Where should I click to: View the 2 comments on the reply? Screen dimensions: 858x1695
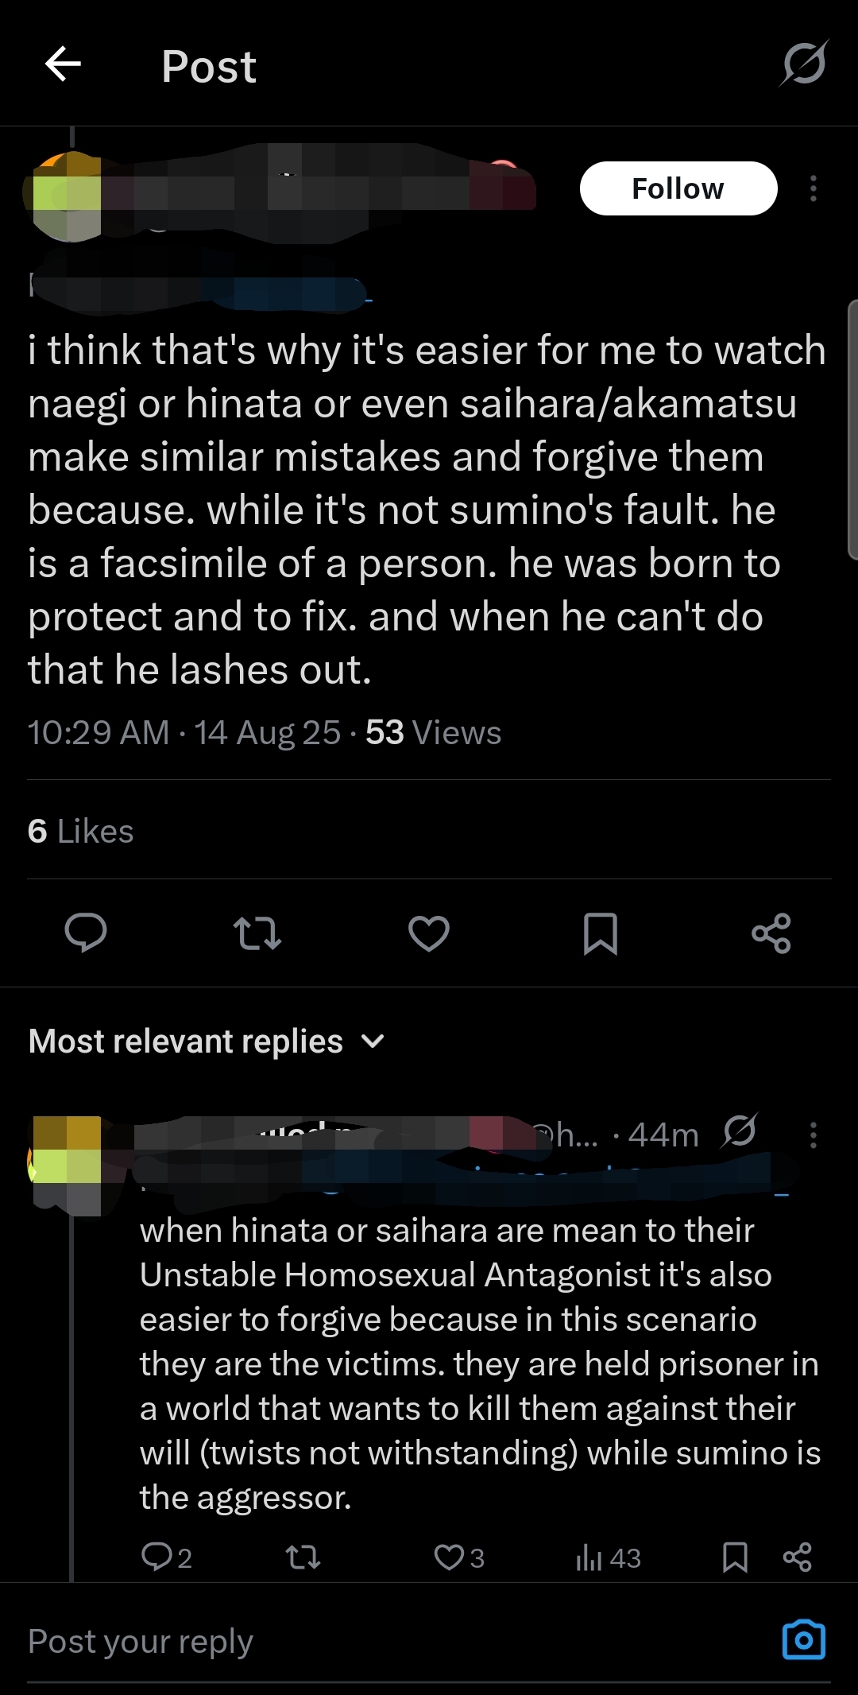(x=166, y=1557)
